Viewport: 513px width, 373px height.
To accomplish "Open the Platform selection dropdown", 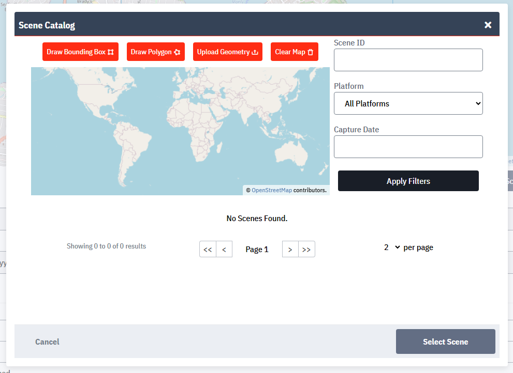I will 408,103.
